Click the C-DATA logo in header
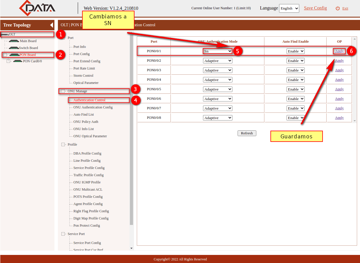Image resolution: width=360 pixels, height=263 pixels. click(x=38, y=8)
